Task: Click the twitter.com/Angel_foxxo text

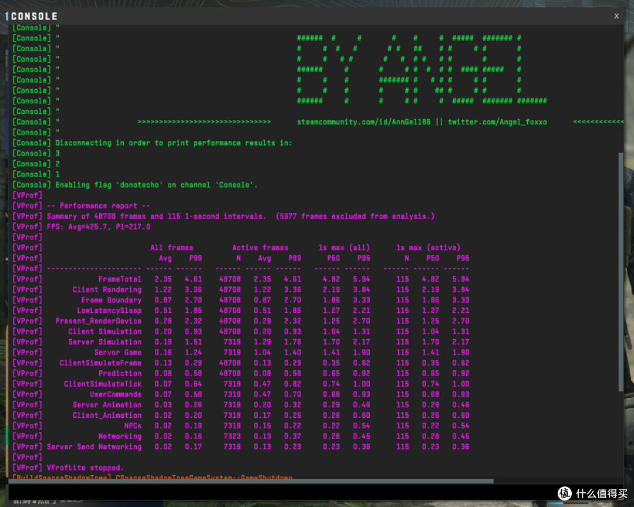Action: point(497,121)
